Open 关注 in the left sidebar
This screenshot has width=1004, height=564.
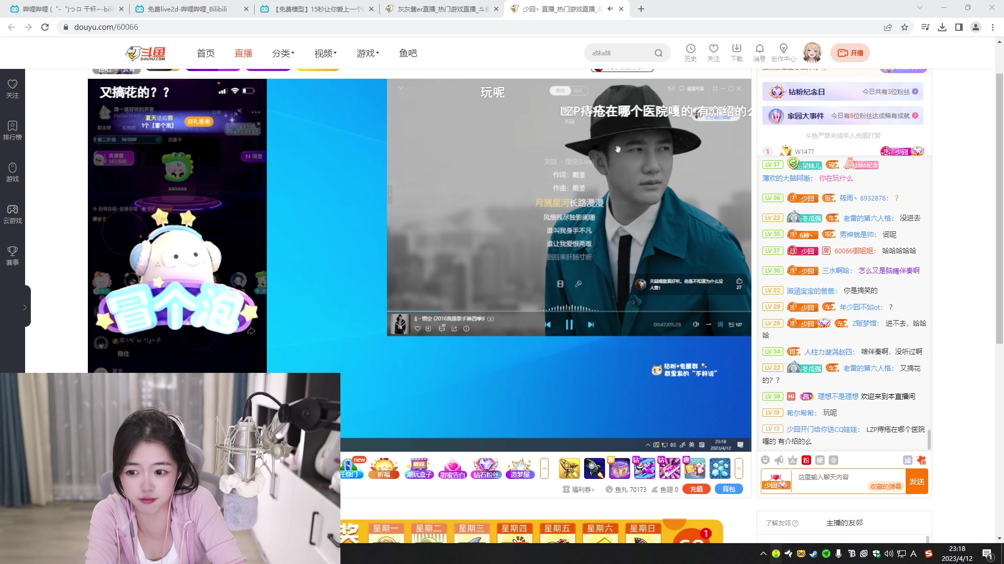point(13,89)
